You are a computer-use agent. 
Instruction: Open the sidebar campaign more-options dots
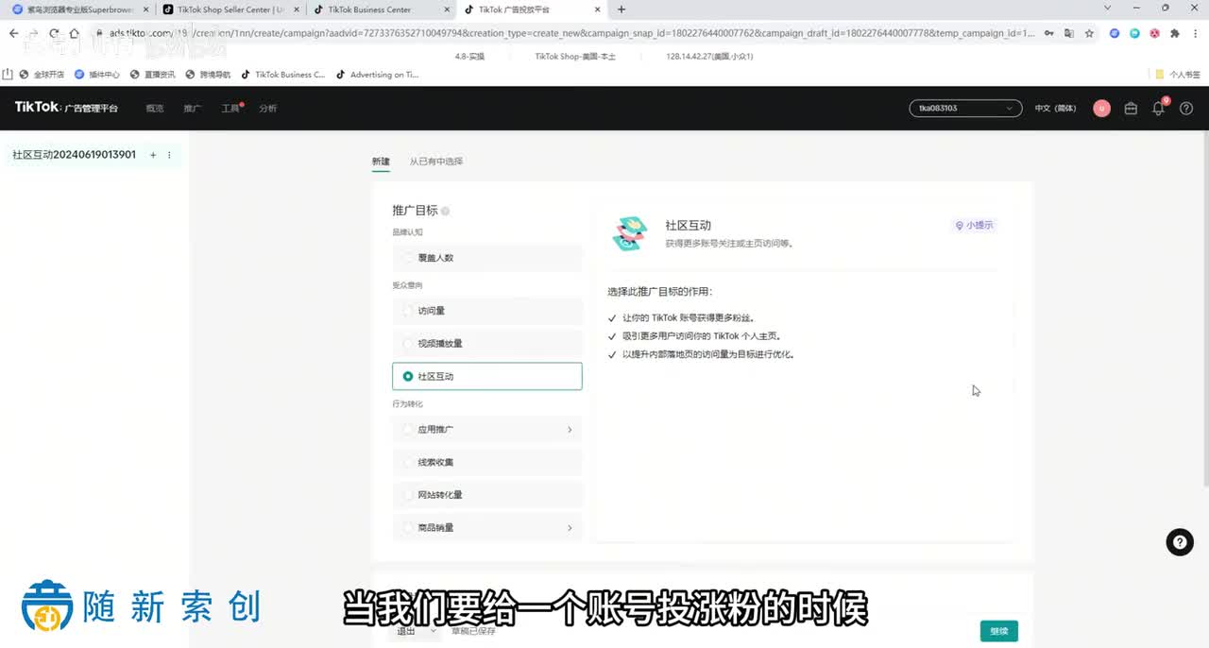tap(169, 155)
